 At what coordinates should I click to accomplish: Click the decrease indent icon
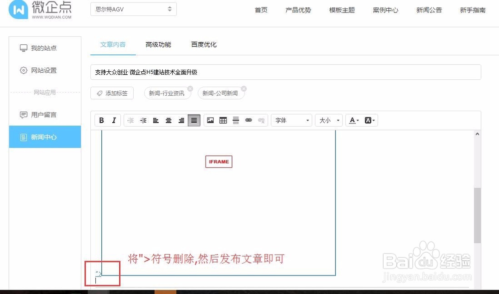coord(130,121)
